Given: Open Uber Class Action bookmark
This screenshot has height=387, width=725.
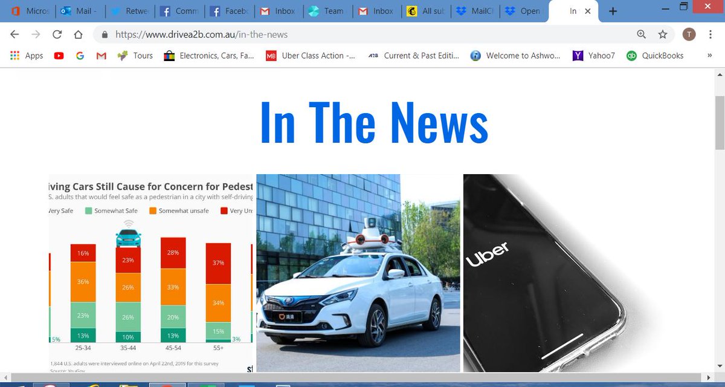Looking at the screenshot, I should point(311,56).
